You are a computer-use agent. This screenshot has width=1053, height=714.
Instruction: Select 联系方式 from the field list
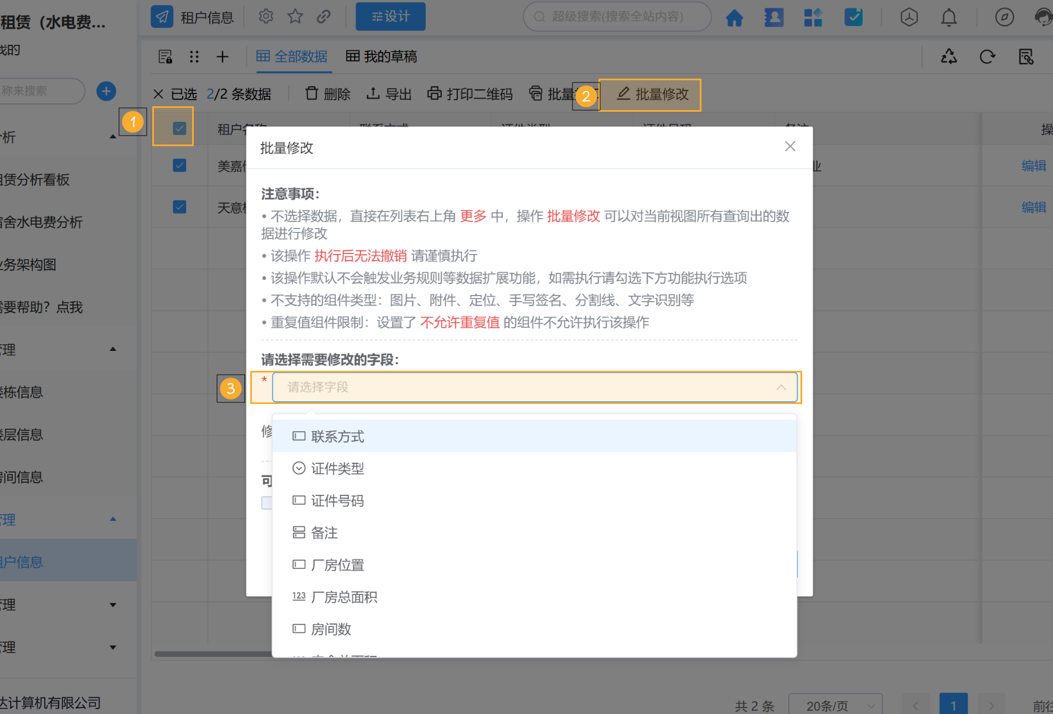pos(337,436)
